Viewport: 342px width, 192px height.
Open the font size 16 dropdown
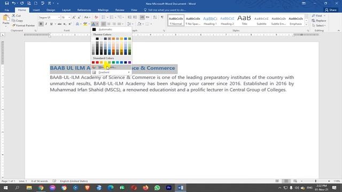[69, 17]
